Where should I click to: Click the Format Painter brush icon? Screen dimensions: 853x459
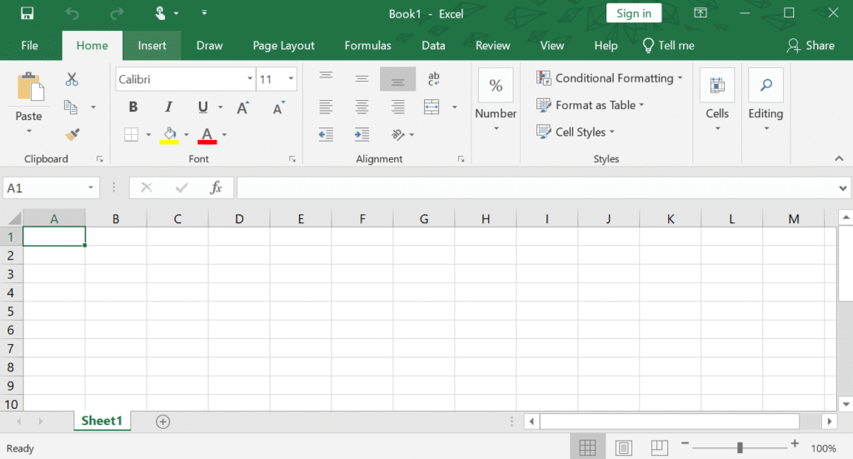(x=72, y=134)
